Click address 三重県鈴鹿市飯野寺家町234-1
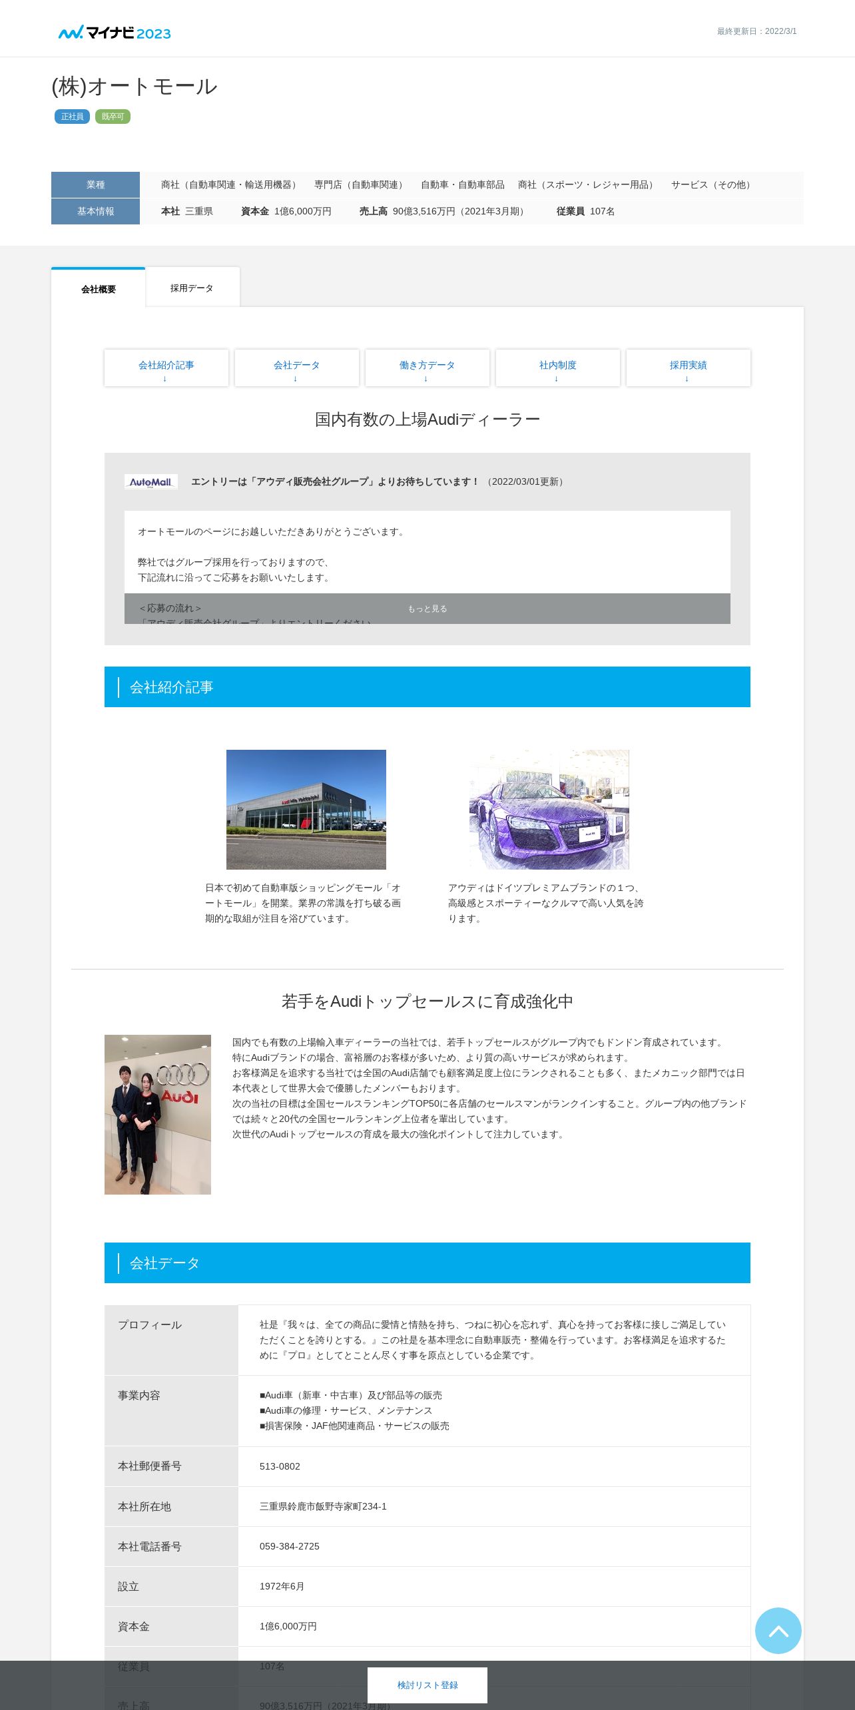This screenshot has width=855, height=1710. pos(323,1506)
